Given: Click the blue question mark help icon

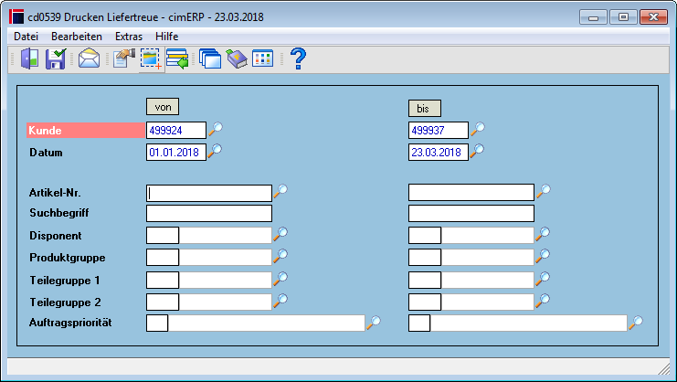Looking at the screenshot, I should click(x=298, y=58).
